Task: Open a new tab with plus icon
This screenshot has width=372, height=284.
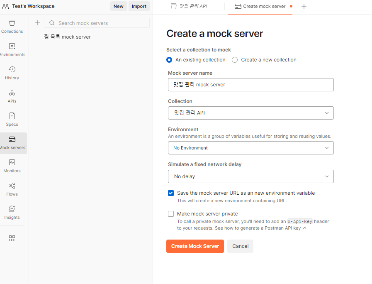Action: [304, 6]
